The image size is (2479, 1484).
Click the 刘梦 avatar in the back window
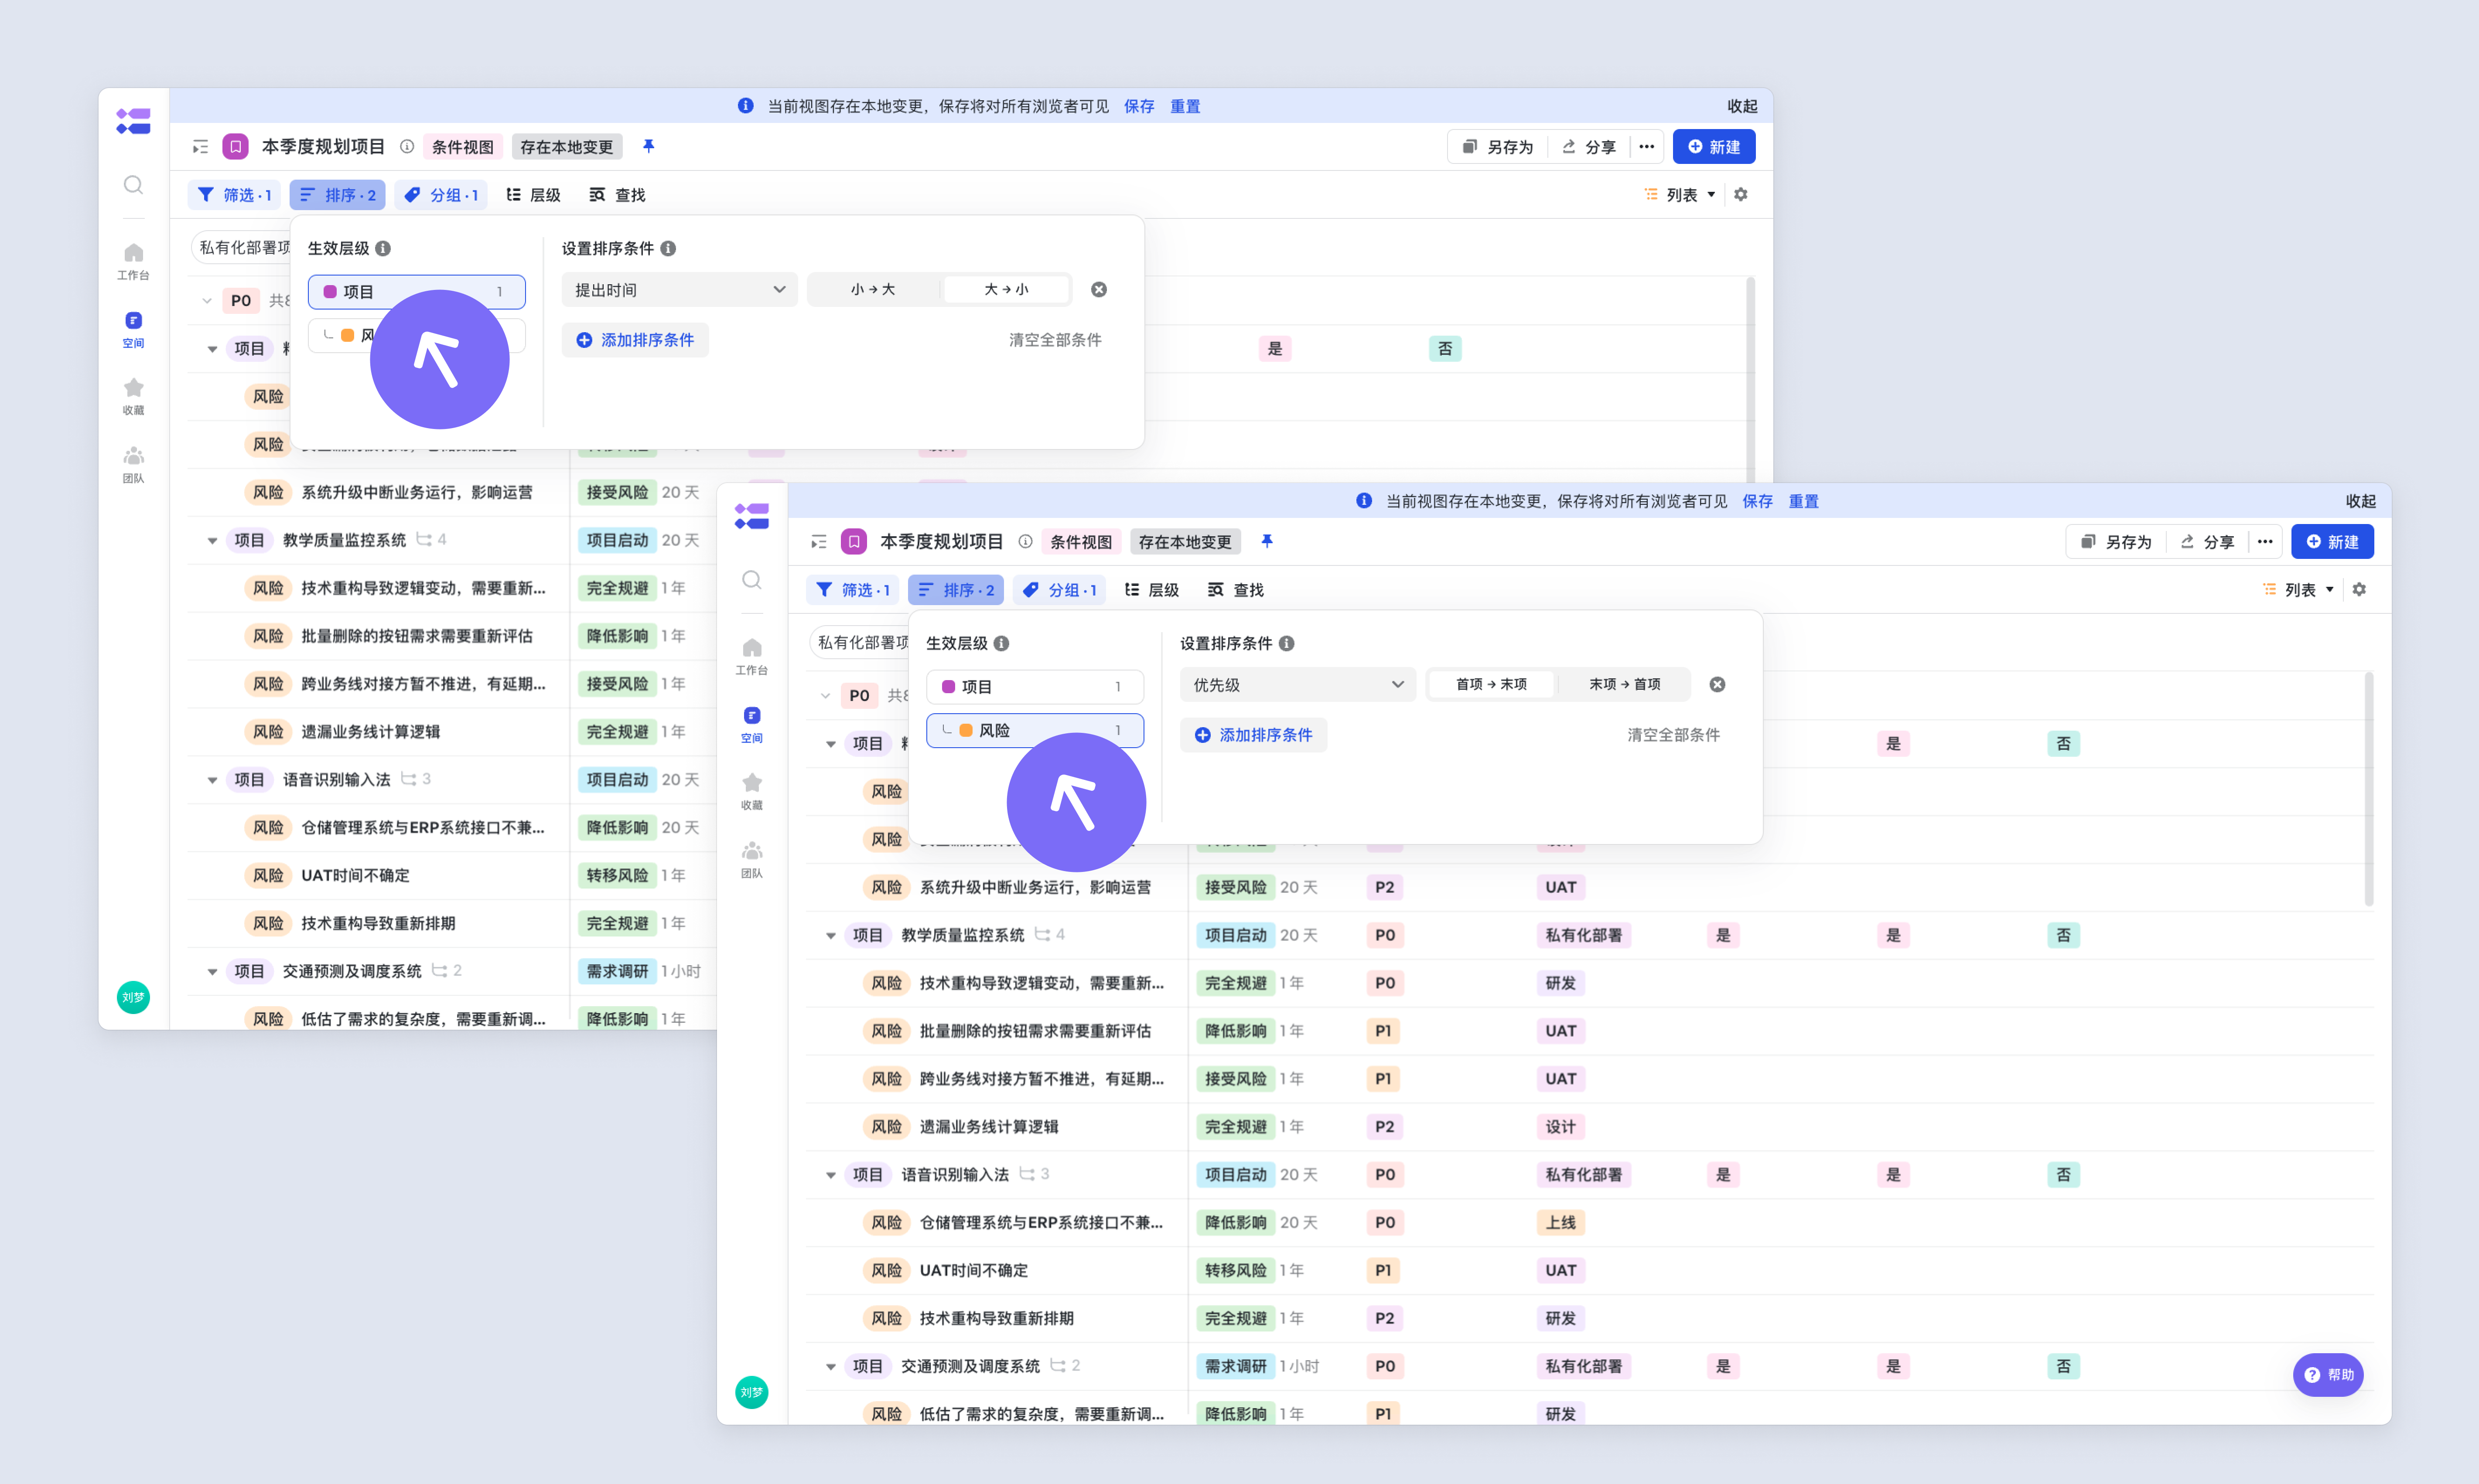pos(133,997)
